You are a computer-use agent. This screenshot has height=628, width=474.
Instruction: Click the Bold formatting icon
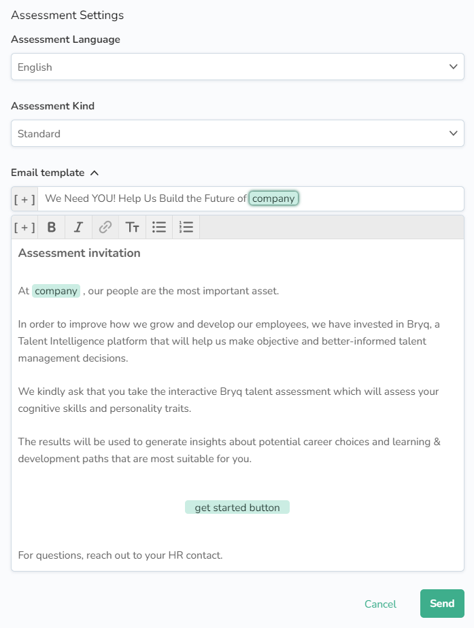coord(52,227)
